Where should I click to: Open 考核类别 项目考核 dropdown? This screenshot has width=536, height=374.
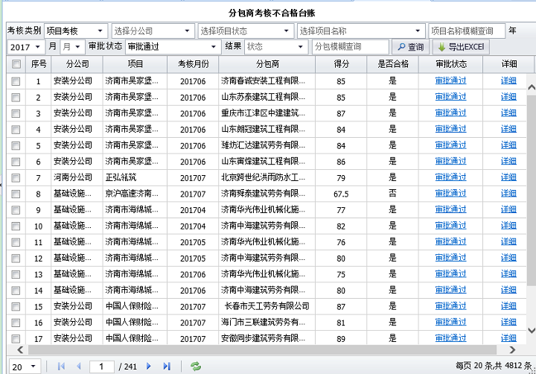coord(76,31)
